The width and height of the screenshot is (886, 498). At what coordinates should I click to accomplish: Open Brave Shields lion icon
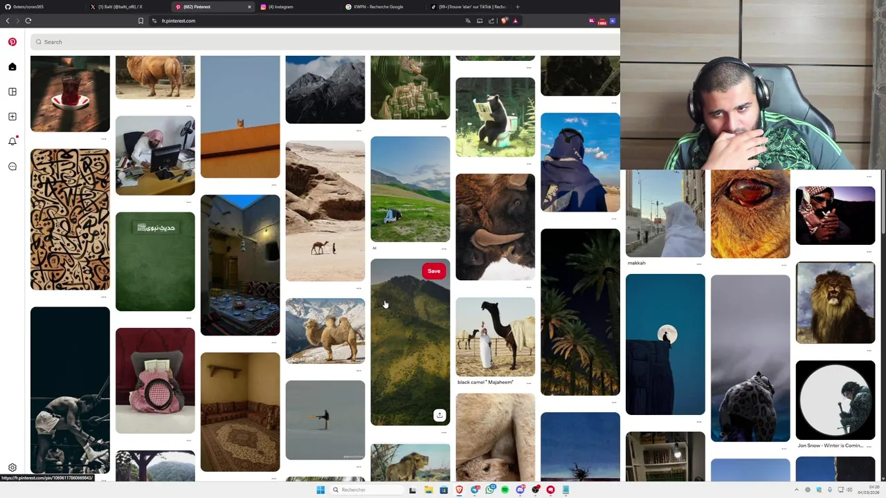click(504, 21)
